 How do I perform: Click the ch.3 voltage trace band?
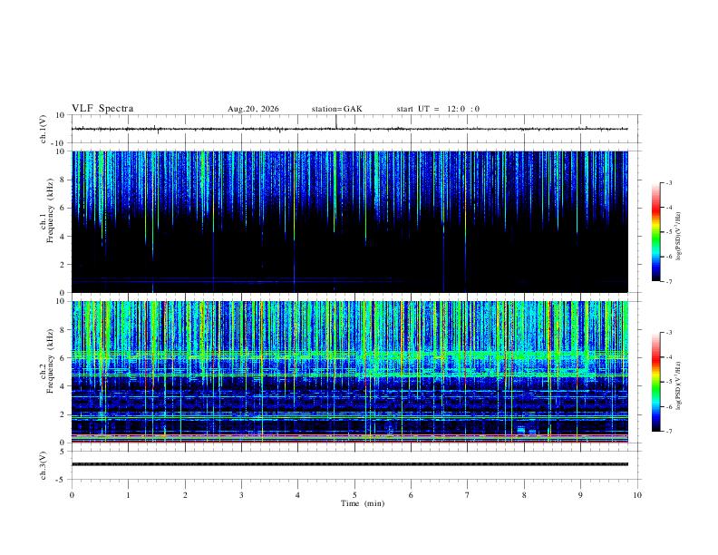[350, 464]
